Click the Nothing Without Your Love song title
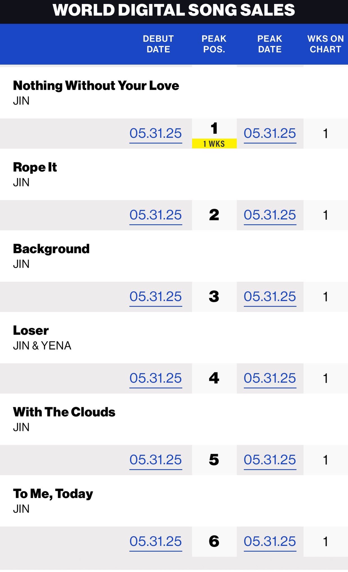 tap(96, 86)
